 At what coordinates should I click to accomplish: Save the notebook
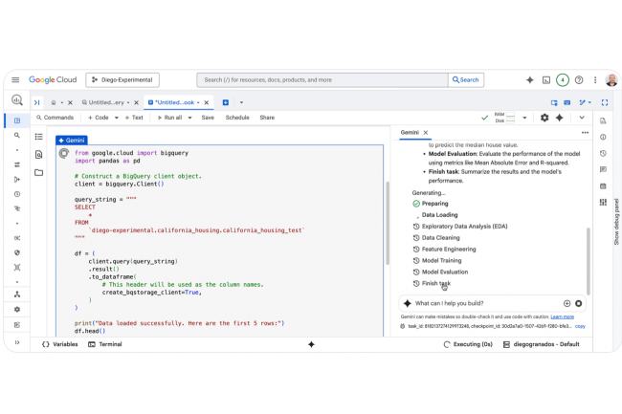click(x=208, y=118)
